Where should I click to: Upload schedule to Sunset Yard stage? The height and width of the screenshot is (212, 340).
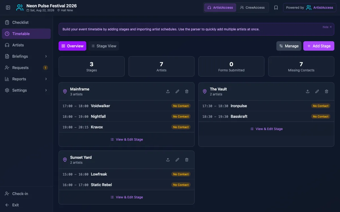pos(168,160)
